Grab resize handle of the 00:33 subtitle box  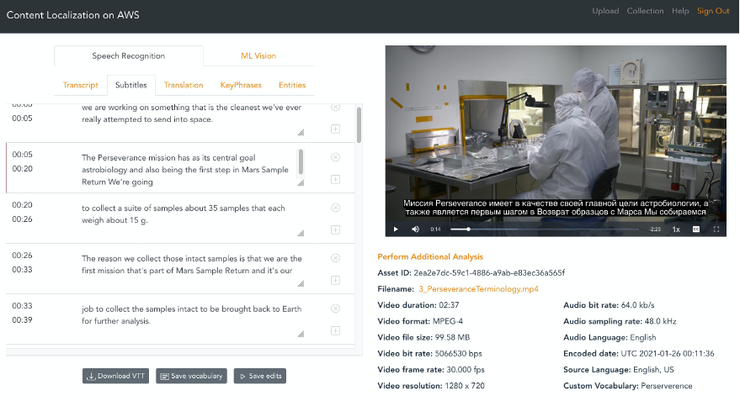pyautogui.click(x=301, y=334)
